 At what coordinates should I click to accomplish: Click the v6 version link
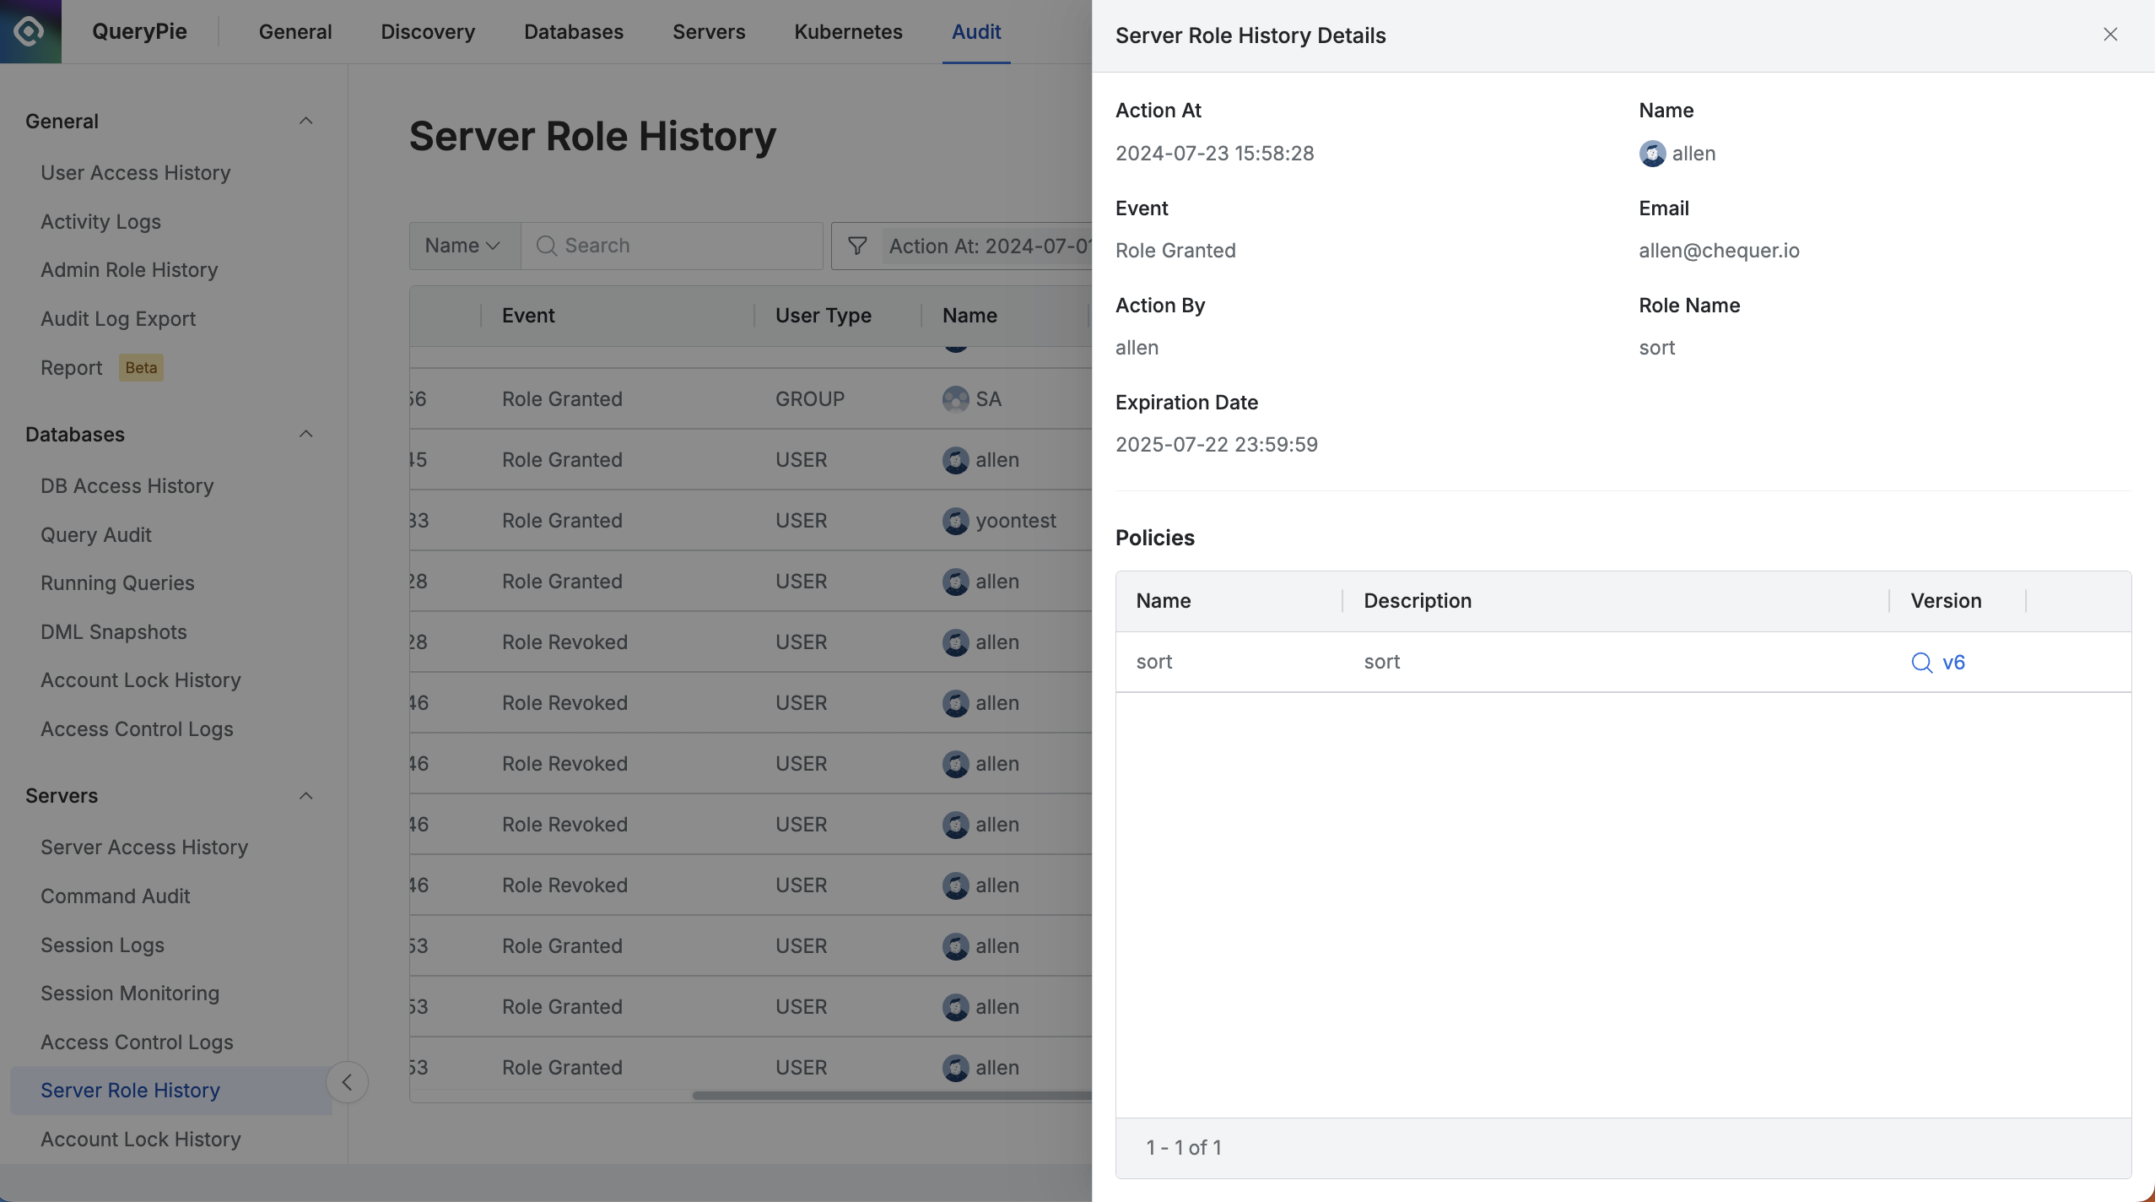(1953, 663)
